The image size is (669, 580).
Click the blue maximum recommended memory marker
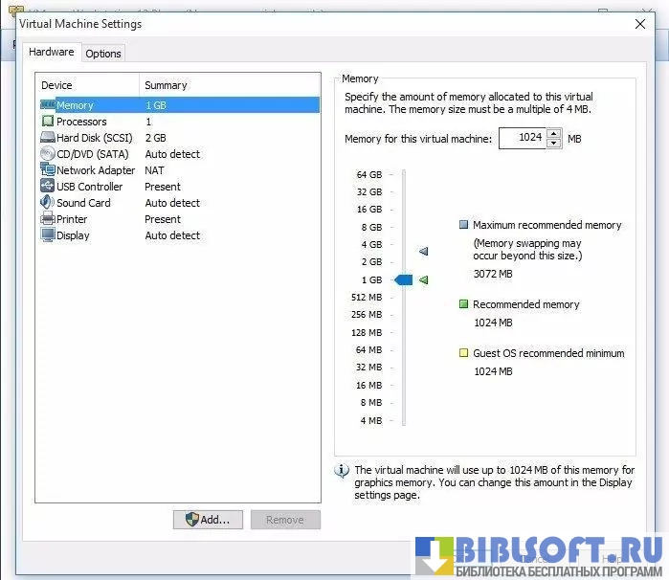(424, 252)
